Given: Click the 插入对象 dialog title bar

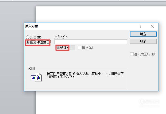Looking at the screenshot, I should pyautogui.click(x=80, y=26).
